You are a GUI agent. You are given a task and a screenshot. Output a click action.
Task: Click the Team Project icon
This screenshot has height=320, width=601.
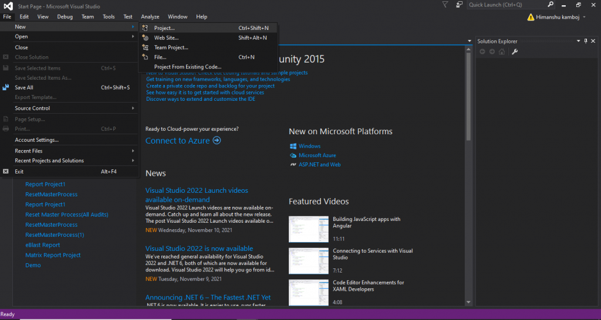click(146, 47)
